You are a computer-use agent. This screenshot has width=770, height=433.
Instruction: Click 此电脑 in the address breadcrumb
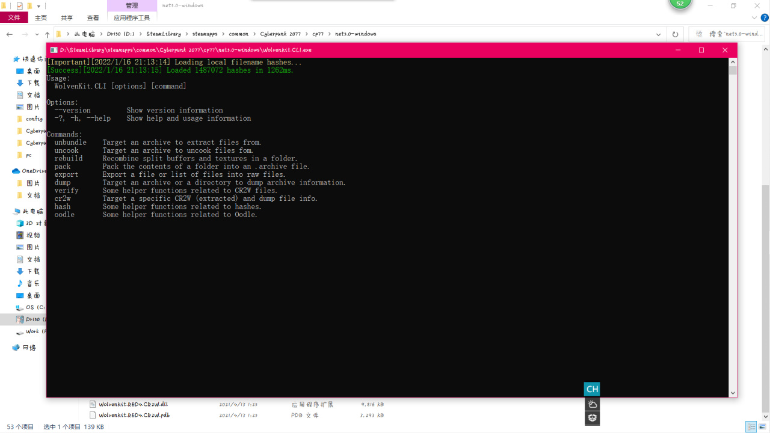pos(84,34)
